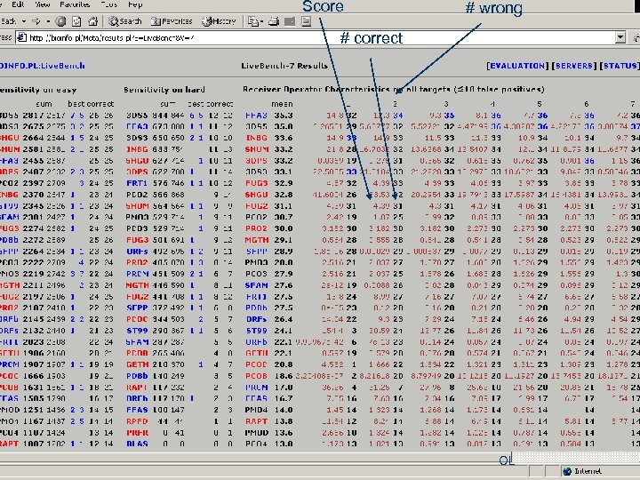Print the page with the printer icon
The image size is (640, 480).
pyautogui.click(x=274, y=21)
